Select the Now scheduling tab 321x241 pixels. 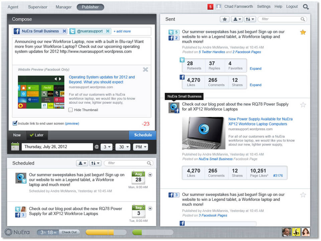click(x=17, y=135)
